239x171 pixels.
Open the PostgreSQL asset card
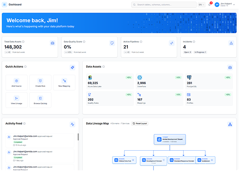[209, 82]
